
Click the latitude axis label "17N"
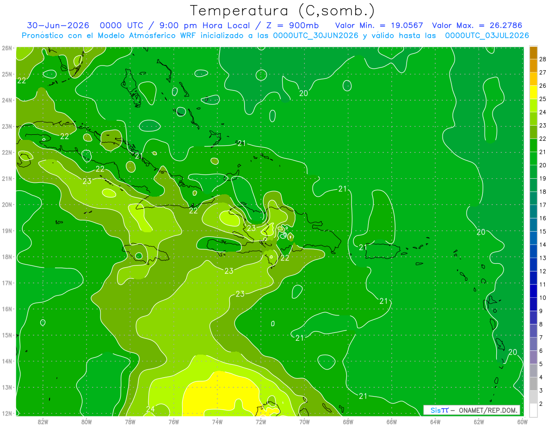[7, 283]
